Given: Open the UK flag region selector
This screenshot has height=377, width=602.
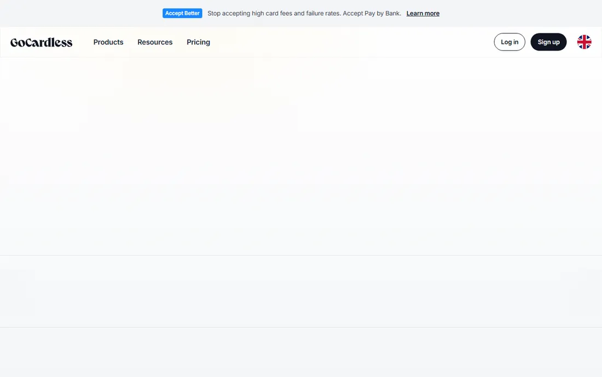Looking at the screenshot, I should (x=584, y=42).
